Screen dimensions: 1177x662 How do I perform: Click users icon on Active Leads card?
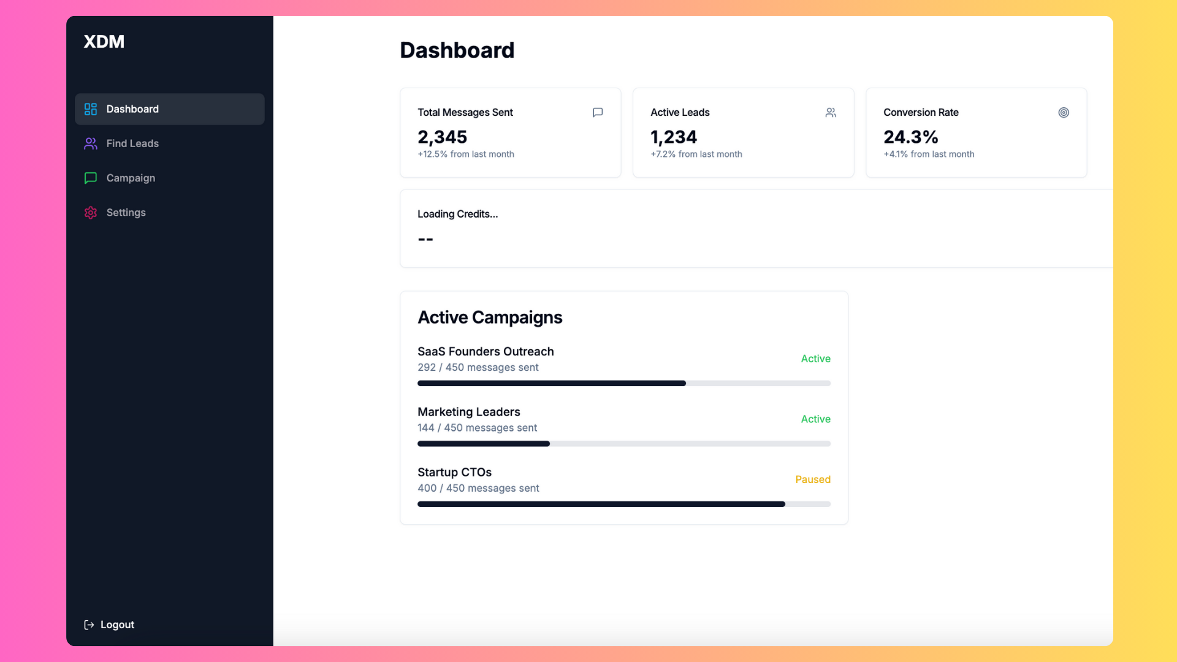pos(831,112)
